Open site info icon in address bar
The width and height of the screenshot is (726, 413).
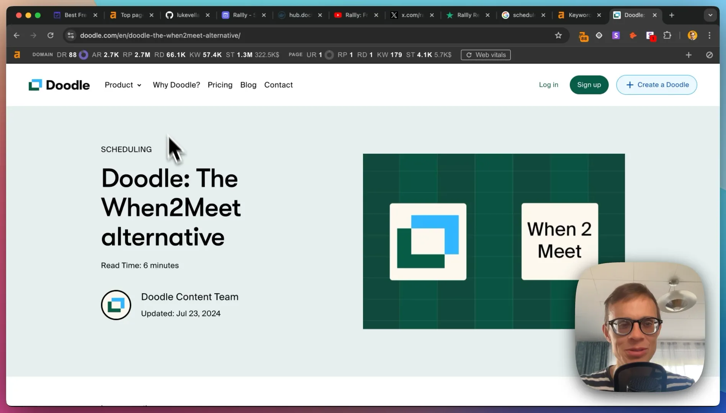coord(71,35)
